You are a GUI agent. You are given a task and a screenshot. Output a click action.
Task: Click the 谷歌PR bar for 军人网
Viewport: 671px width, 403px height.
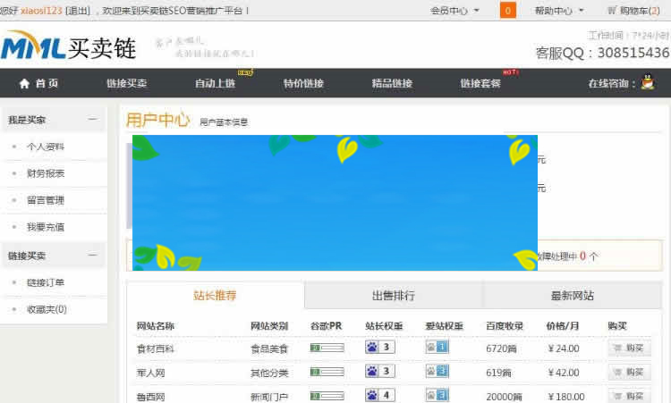click(x=327, y=371)
